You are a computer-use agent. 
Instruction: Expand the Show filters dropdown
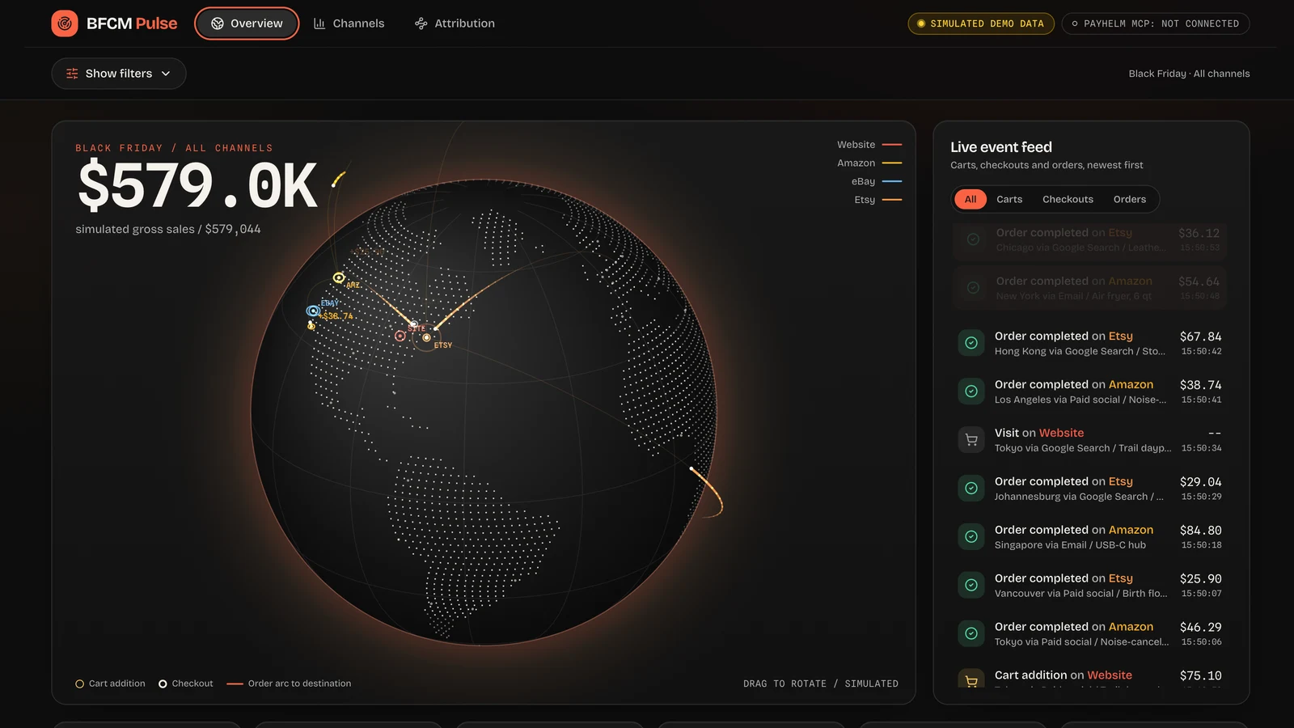119,74
